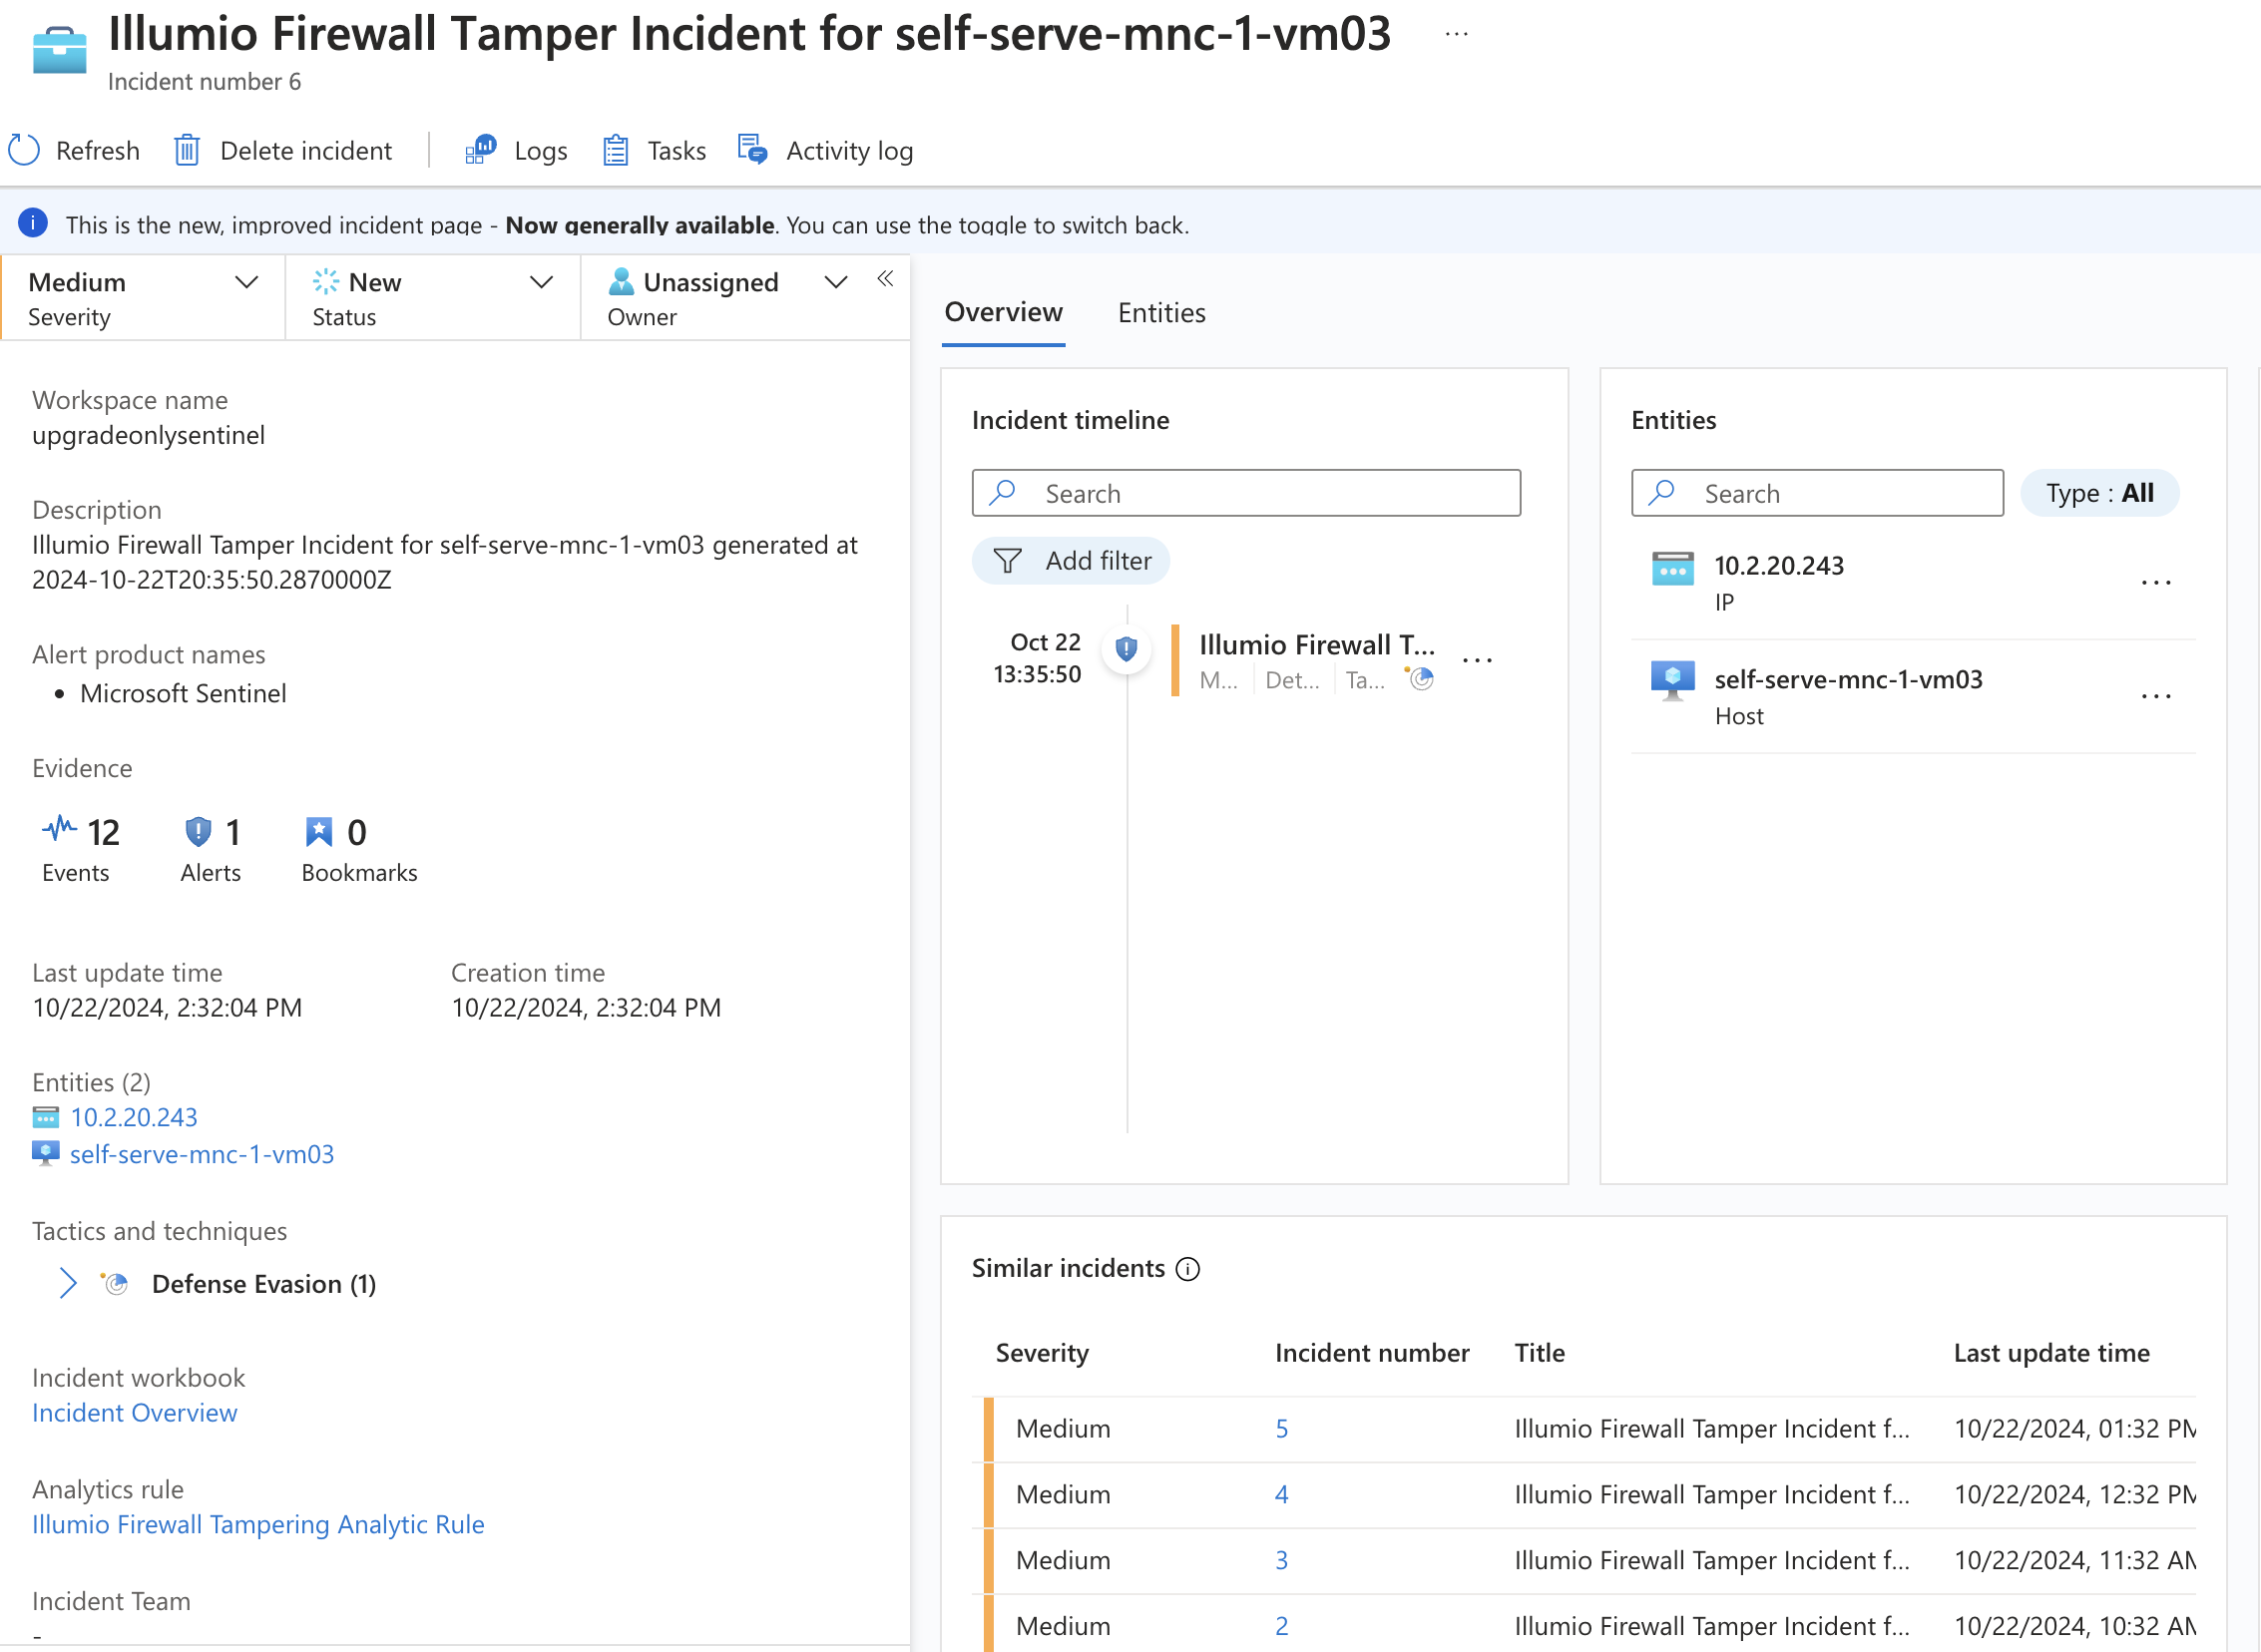The image size is (2261, 1652).
Task: Sort by Severity column header
Action: [1041, 1353]
